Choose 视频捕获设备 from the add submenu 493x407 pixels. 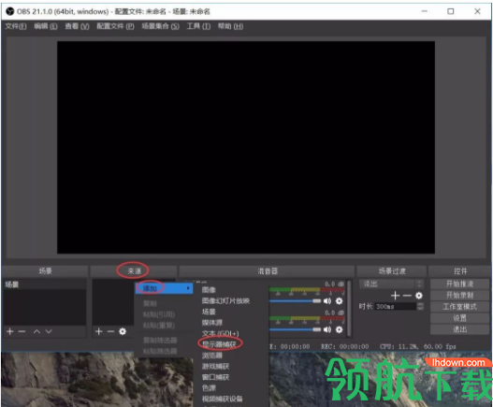[223, 399]
